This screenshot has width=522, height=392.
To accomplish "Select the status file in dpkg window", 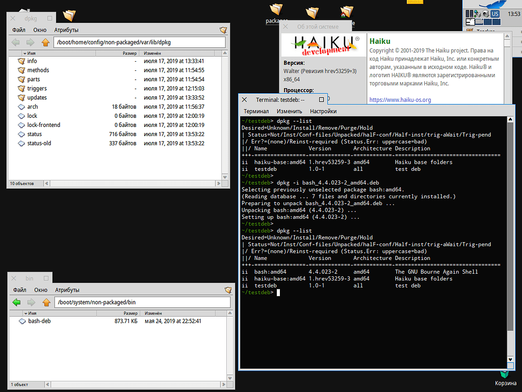I will [33, 134].
